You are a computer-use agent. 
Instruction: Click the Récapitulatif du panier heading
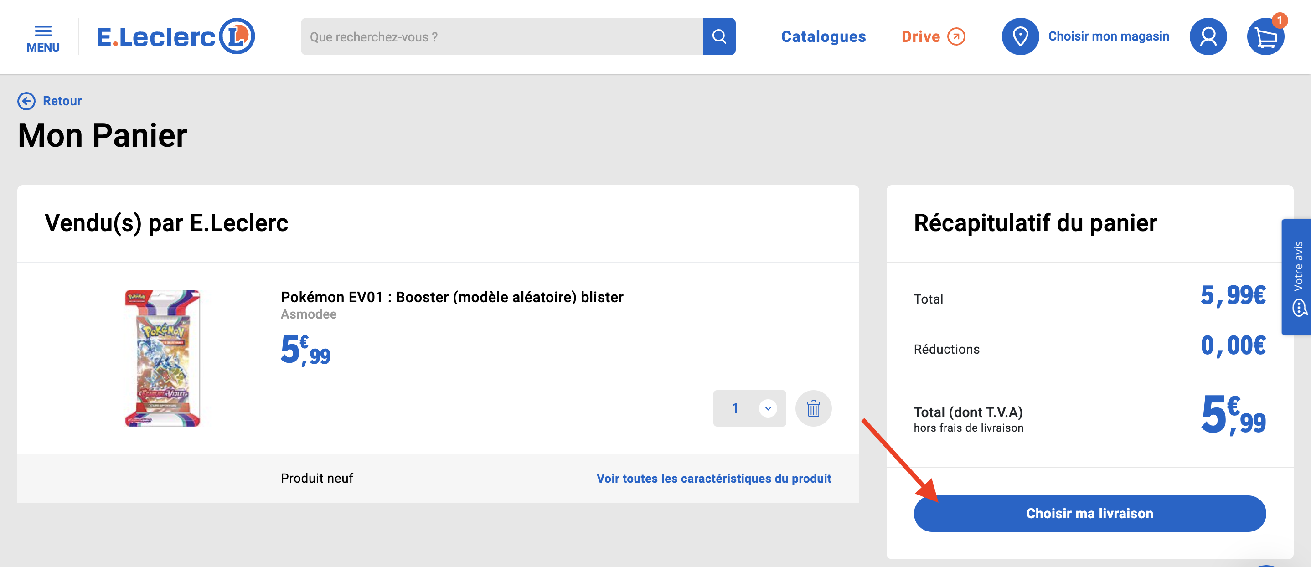pyautogui.click(x=1035, y=223)
